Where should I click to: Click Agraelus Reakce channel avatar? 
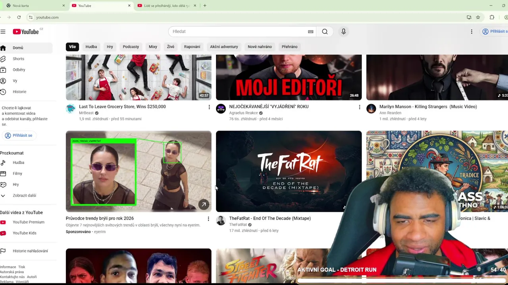[x=221, y=108]
